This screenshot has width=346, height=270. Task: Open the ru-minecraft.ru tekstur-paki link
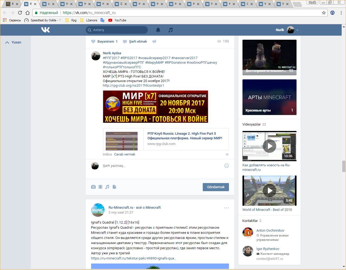point(134,258)
